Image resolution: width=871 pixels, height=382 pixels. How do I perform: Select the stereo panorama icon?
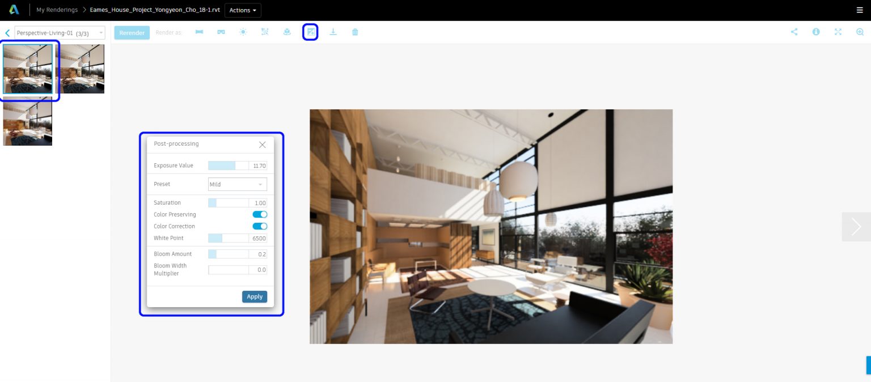221,32
